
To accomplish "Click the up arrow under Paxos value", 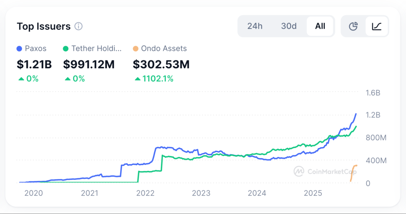I will 21,79.
